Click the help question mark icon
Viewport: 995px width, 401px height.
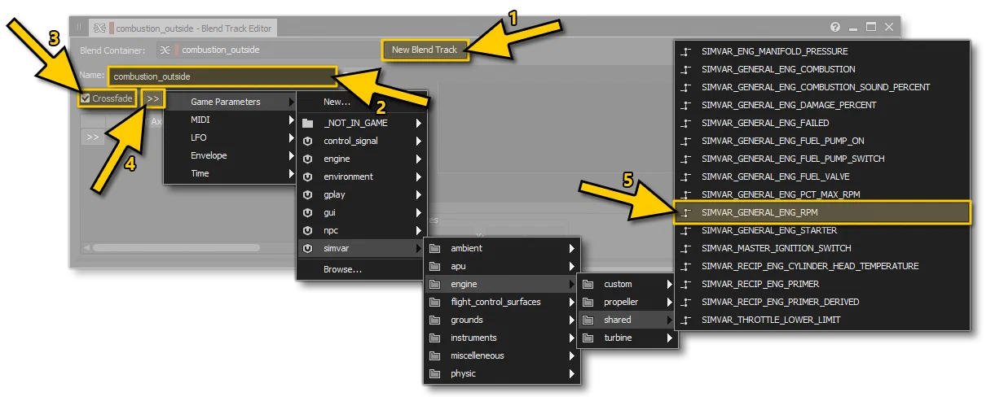coord(835,27)
